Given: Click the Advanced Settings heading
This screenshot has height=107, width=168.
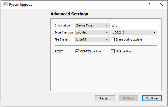Looking at the screenshot, I should 69,14.
